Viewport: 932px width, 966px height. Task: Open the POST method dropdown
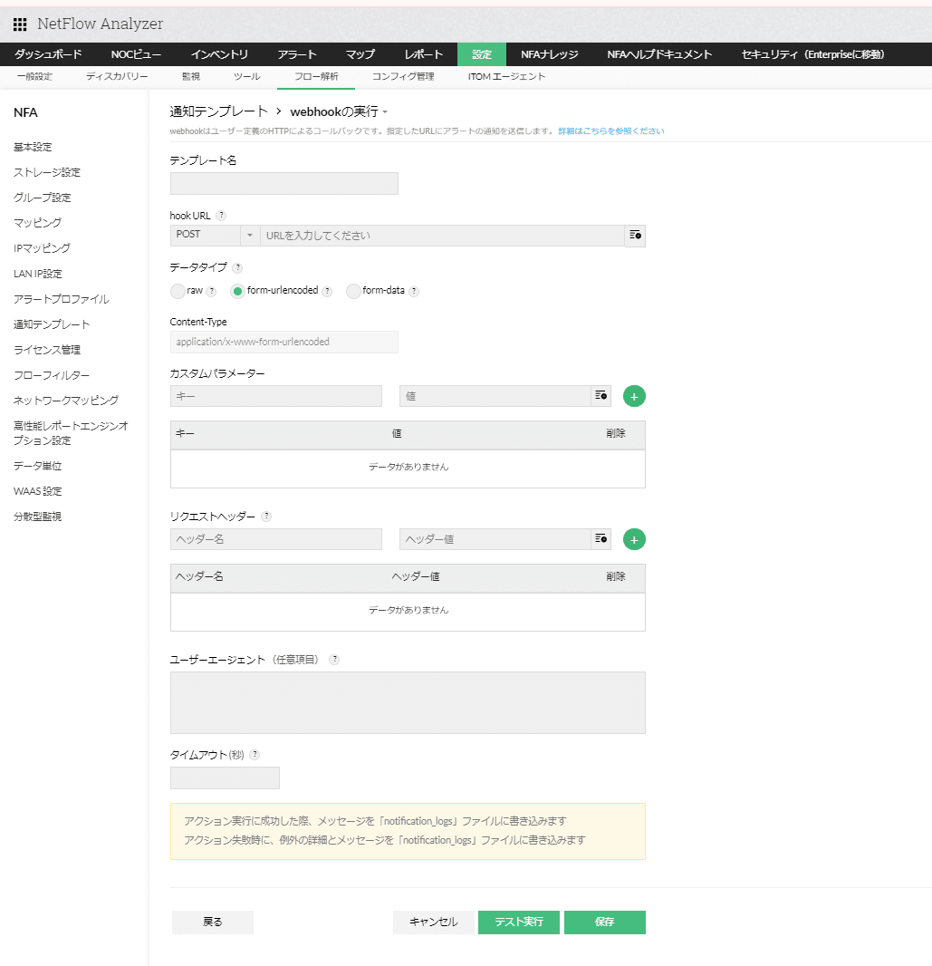coord(248,236)
